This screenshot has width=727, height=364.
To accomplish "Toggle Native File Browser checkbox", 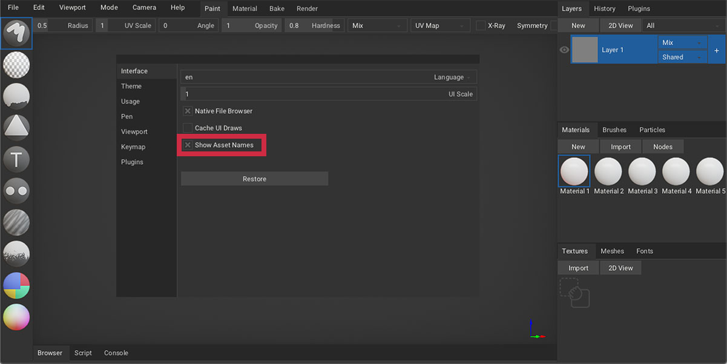I will tap(188, 111).
